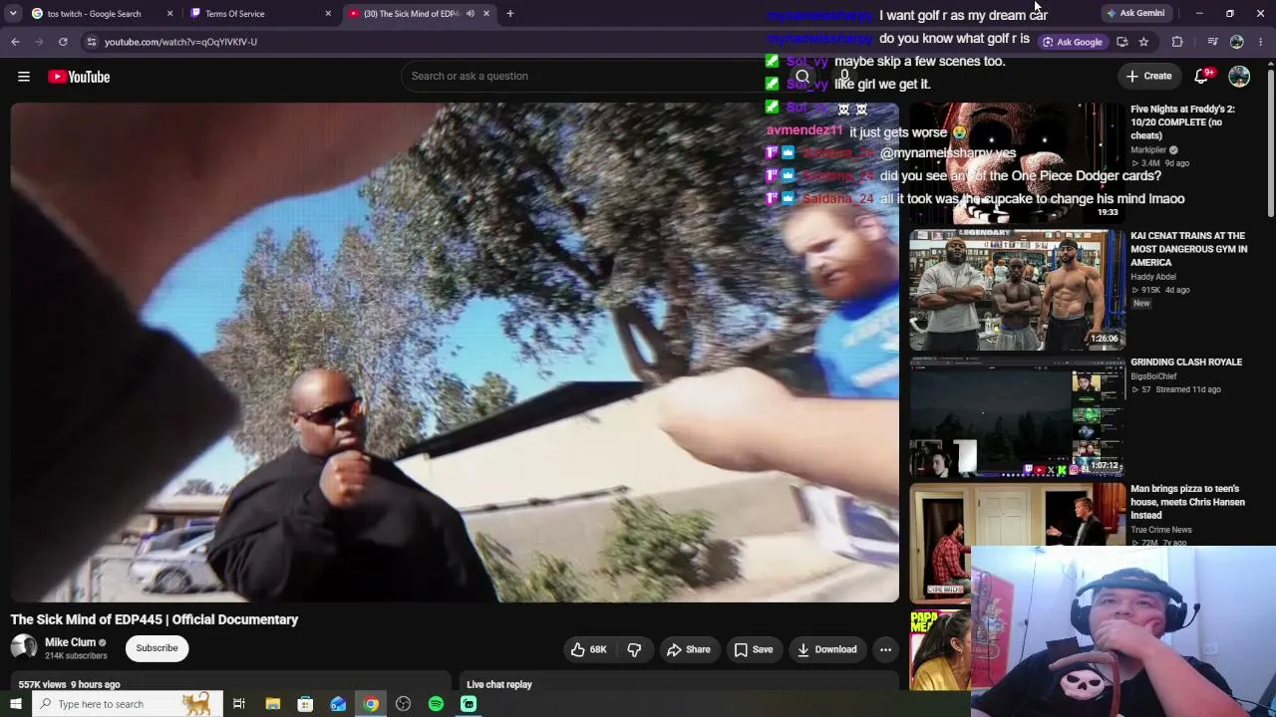Image resolution: width=1276 pixels, height=717 pixels.
Task: Open Five Nights at Freddy's 2 video title
Action: point(1182,121)
